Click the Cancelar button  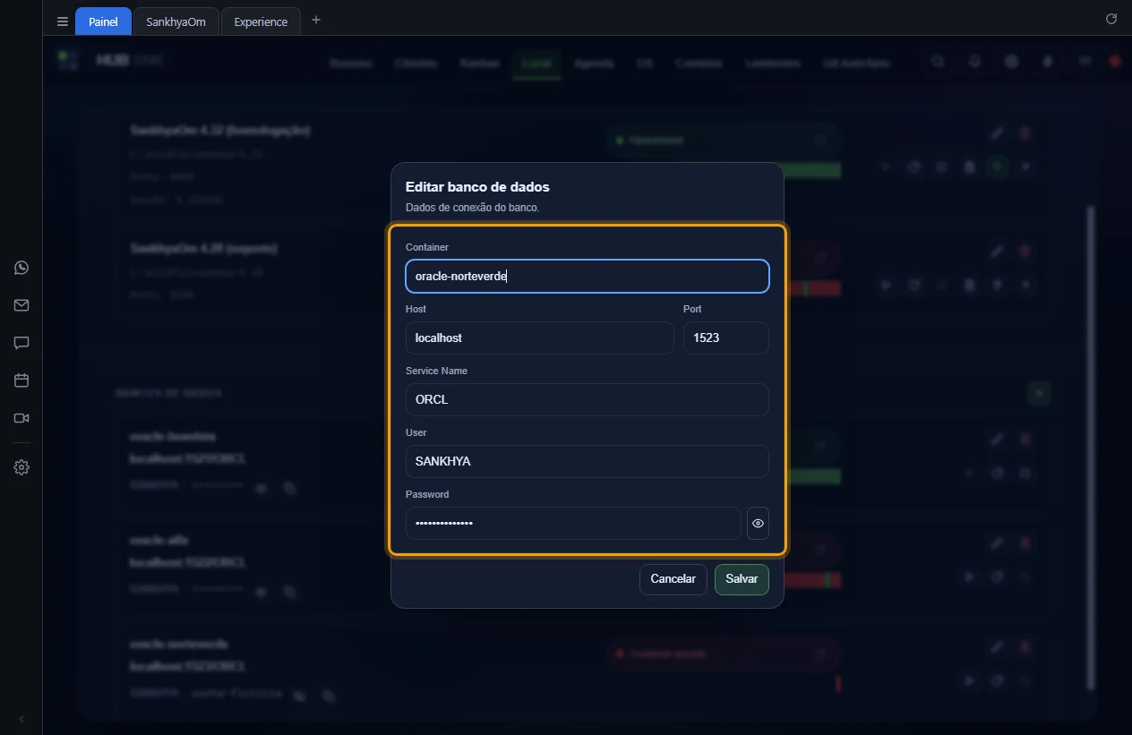point(673,579)
